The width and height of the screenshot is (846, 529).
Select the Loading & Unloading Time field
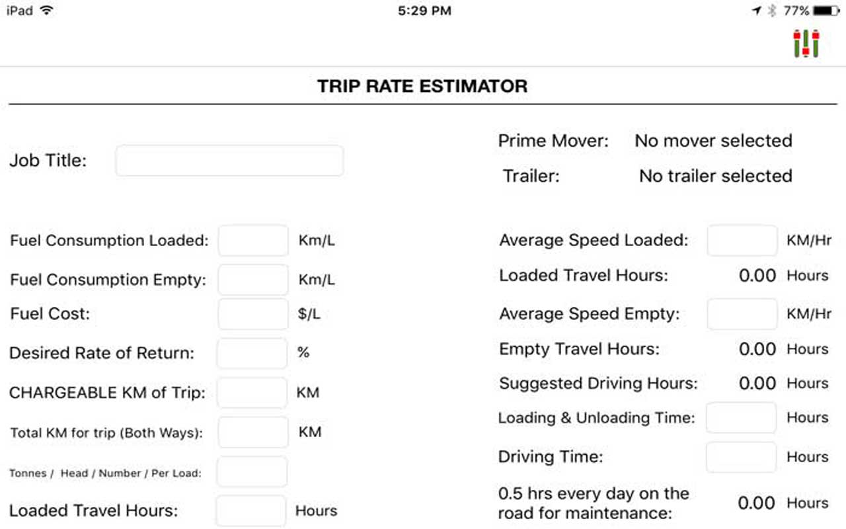coord(741,418)
